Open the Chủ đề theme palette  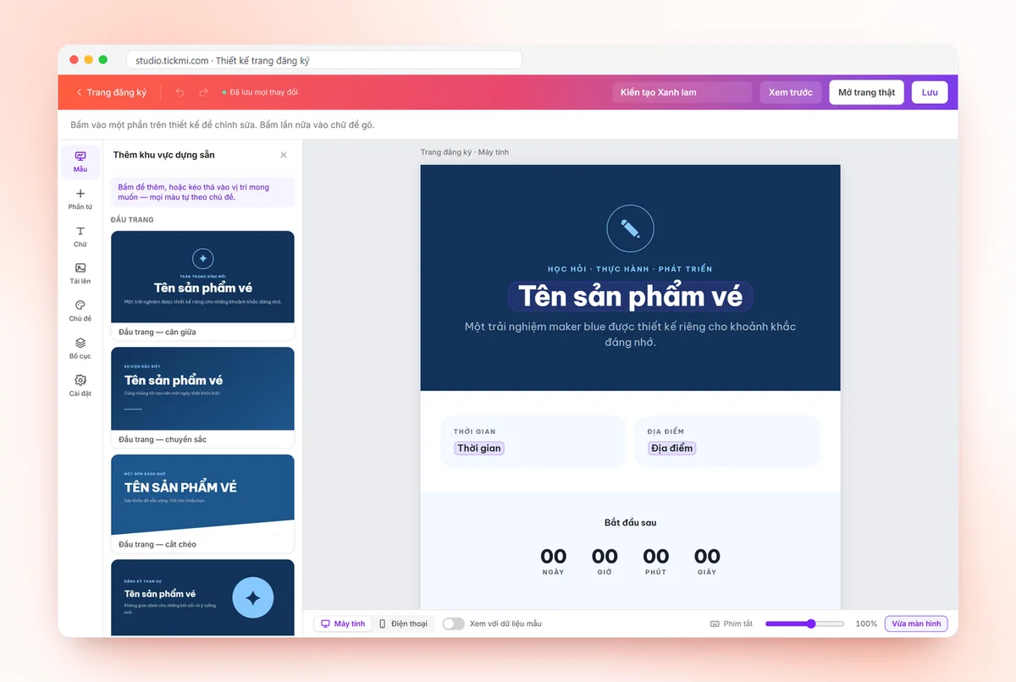[80, 311]
